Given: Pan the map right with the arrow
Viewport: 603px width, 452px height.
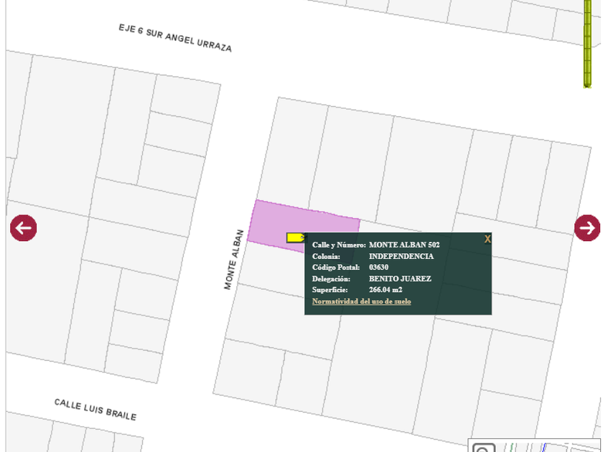Looking at the screenshot, I should click(586, 228).
